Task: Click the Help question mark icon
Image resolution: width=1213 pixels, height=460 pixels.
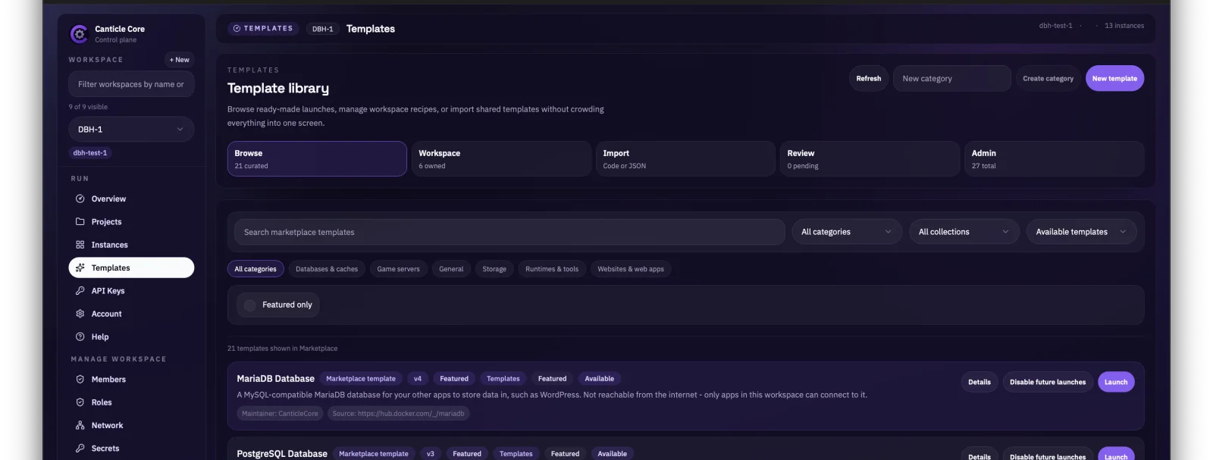Action: (80, 336)
